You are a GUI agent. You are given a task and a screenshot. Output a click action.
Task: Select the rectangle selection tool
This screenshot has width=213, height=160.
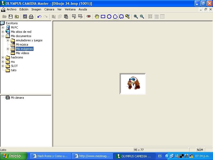(x=103, y=17)
